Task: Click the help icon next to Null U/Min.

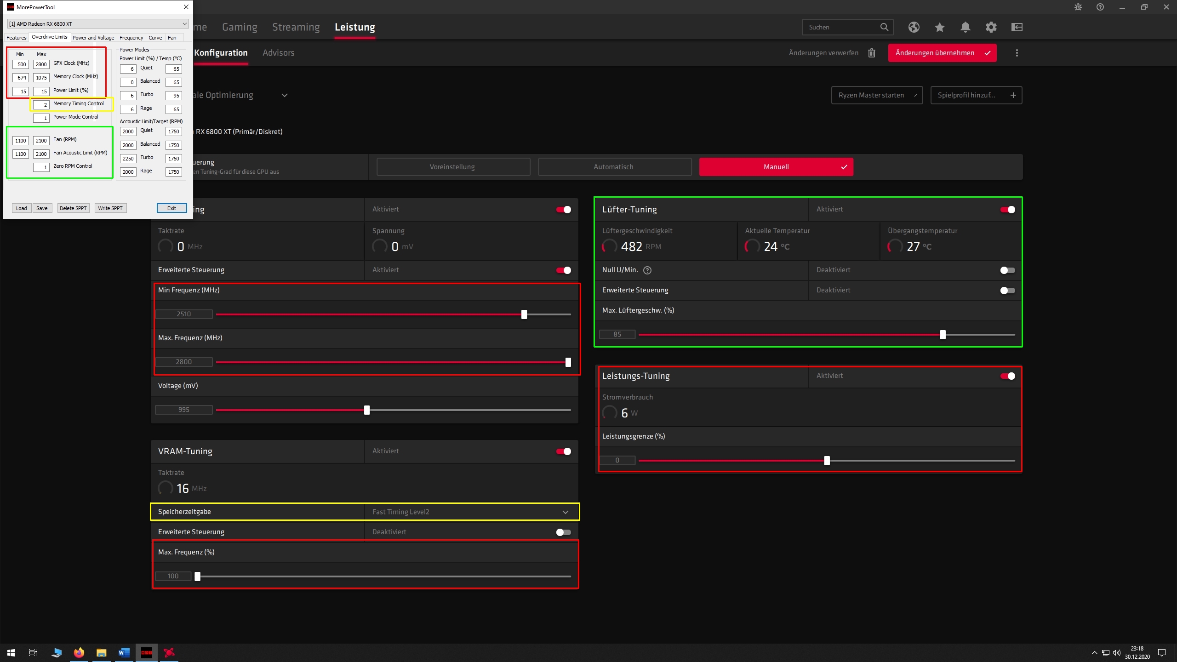Action: [647, 270]
